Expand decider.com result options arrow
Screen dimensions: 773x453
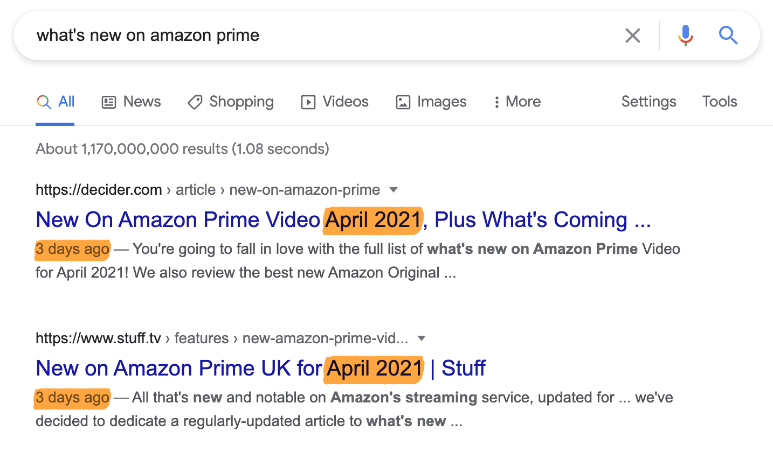point(394,189)
